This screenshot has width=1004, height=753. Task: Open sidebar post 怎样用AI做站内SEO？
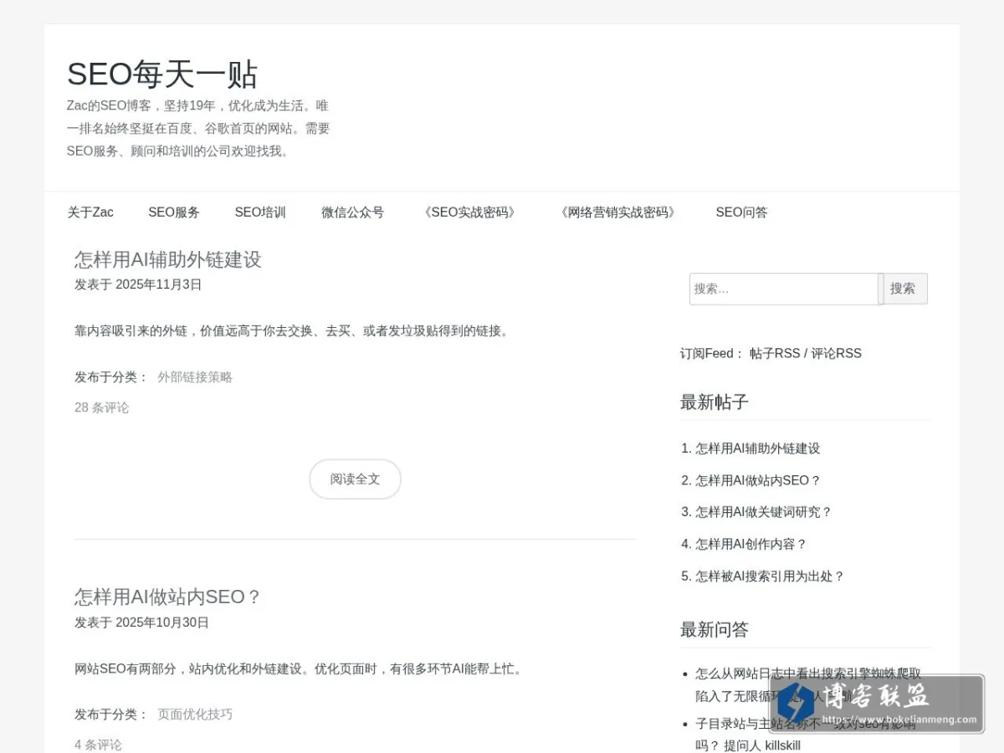point(758,480)
